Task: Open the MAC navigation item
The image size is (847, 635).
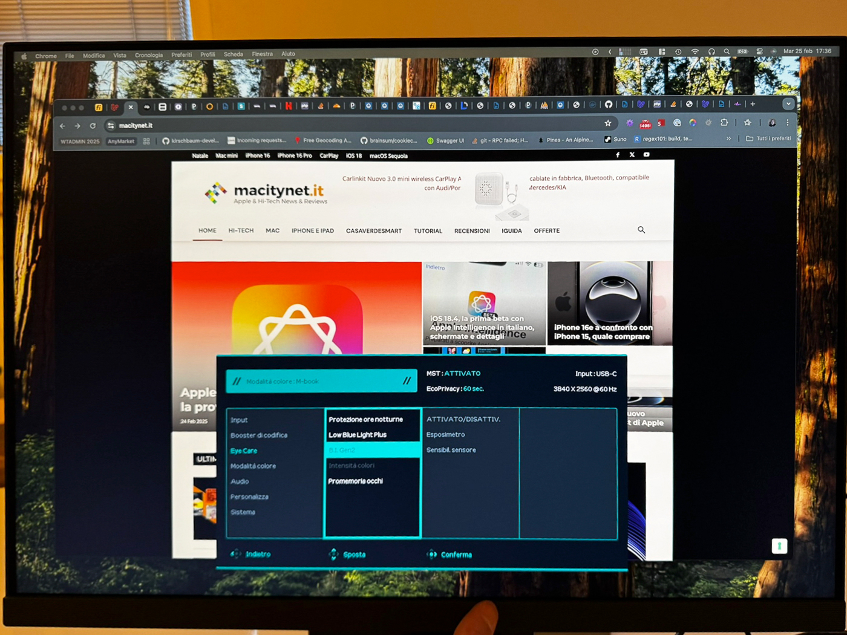Action: [273, 230]
